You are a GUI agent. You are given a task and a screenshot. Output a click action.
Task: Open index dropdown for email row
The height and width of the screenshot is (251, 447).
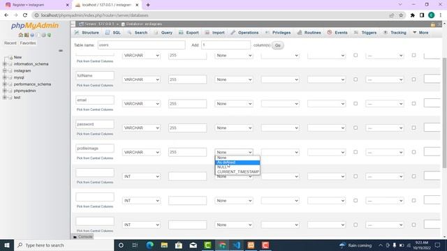coord(385,104)
